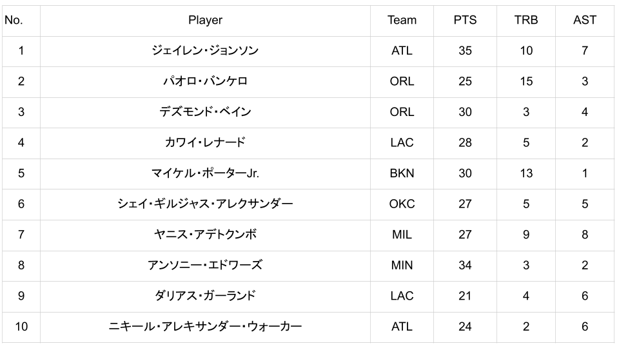Click the PTS column header
Image resolution: width=619 pixels, height=348 pixels.
click(465, 20)
